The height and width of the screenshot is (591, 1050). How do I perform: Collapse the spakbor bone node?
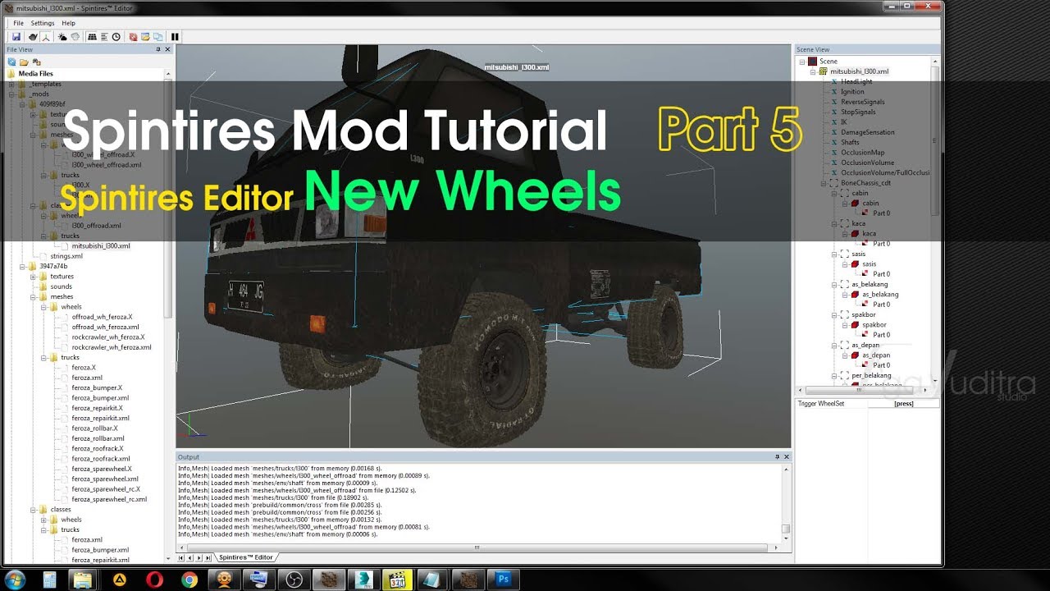pos(834,315)
